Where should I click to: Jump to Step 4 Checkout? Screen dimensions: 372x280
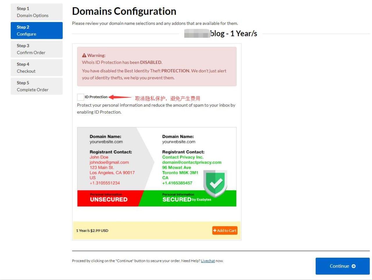click(37, 68)
